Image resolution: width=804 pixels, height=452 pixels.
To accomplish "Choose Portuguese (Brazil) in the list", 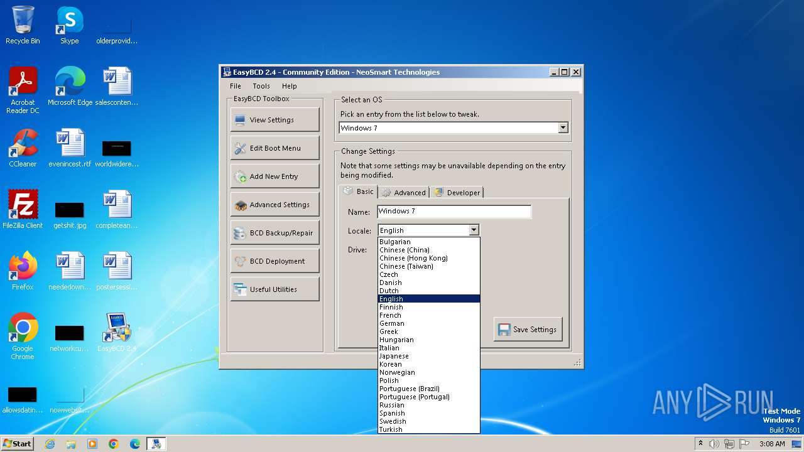I will pyautogui.click(x=429, y=389).
